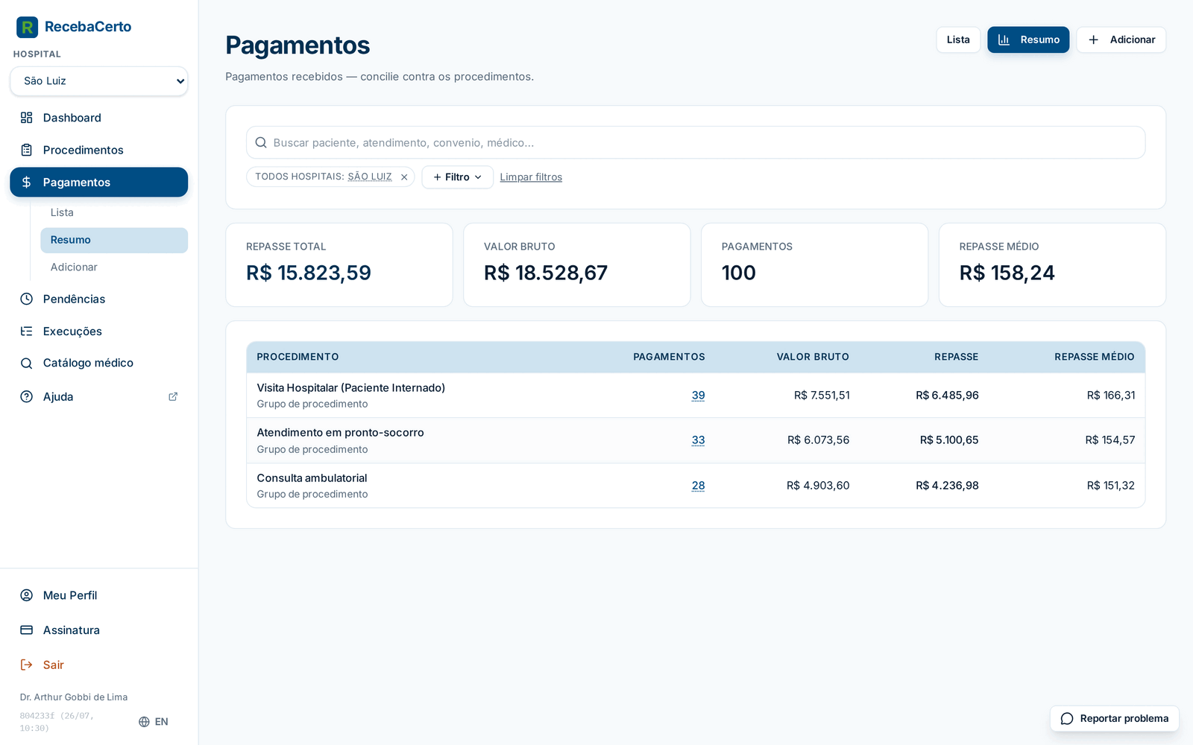Navigate to Execuções

click(x=99, y=332)
